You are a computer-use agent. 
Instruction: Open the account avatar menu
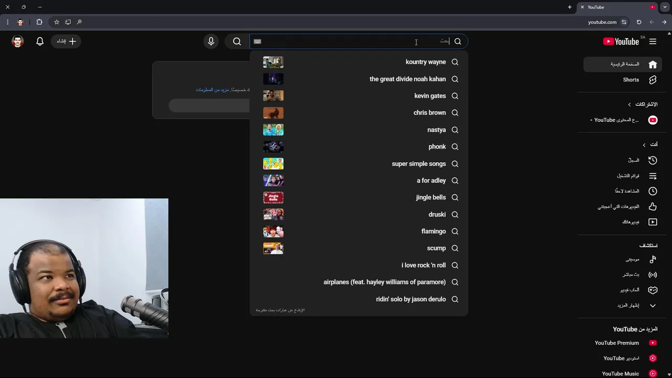(18, 41)
